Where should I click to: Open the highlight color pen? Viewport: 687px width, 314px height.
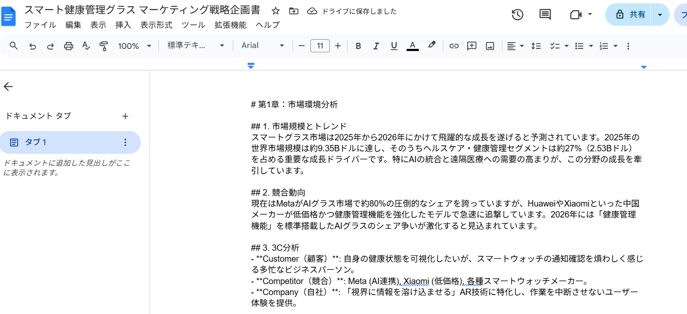[431, 46]
